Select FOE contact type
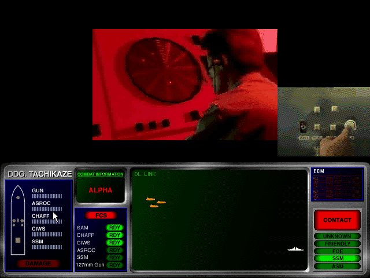Screen dimensions: 370x278 [x=338, y=251]
